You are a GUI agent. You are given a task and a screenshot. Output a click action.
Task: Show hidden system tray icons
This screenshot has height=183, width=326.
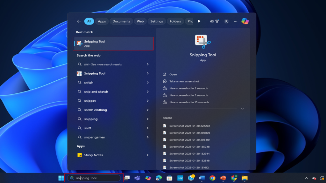[307, 178]
